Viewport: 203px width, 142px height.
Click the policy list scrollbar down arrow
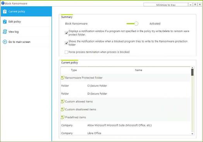tap(192, 134)
